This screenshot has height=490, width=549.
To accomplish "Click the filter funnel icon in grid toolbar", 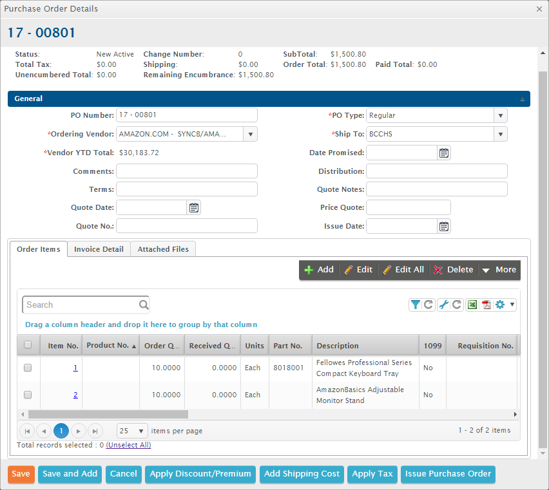I will 415,305.
